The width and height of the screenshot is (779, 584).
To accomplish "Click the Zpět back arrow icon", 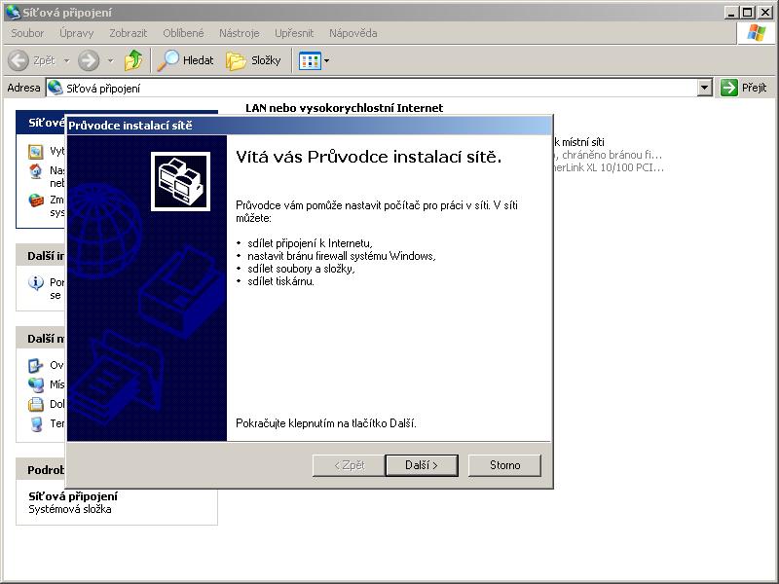I will click(x=19, y=60).
